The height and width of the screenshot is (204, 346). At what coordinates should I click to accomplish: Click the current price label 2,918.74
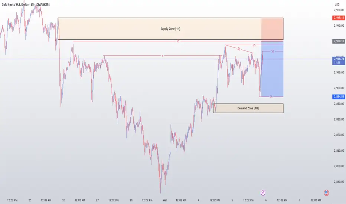(x=339, y=61)
